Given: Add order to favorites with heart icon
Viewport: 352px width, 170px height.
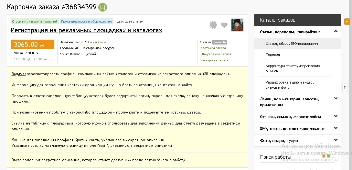Looking at the screenshot, I should click(224, 25).
